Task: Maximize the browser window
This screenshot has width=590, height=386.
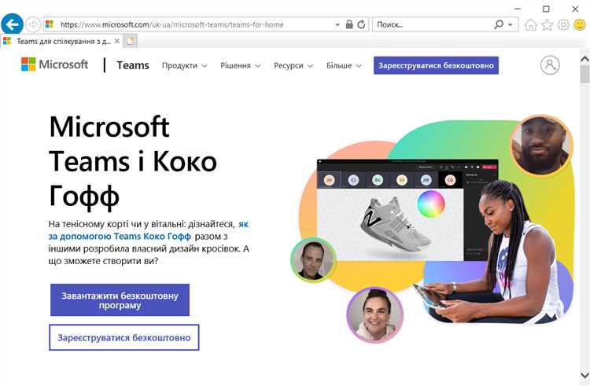Action: (x=546, y=9)
